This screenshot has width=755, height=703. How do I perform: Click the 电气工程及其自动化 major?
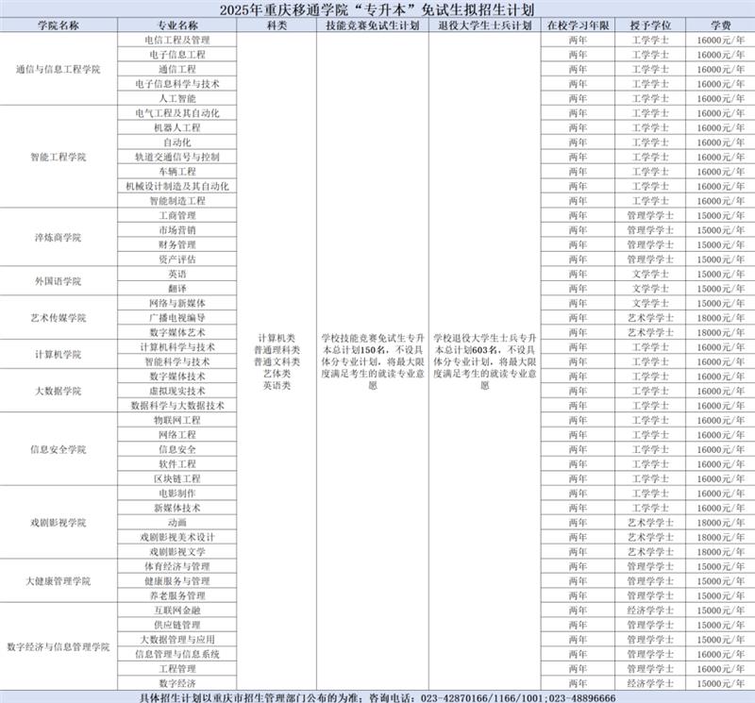(x=177, y=113)
